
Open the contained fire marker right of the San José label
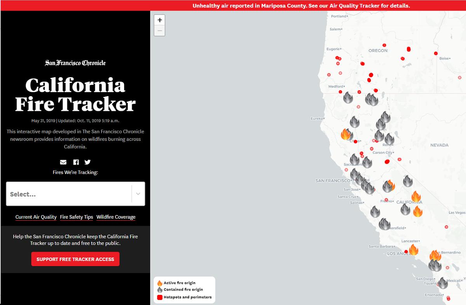coord(370,189)
